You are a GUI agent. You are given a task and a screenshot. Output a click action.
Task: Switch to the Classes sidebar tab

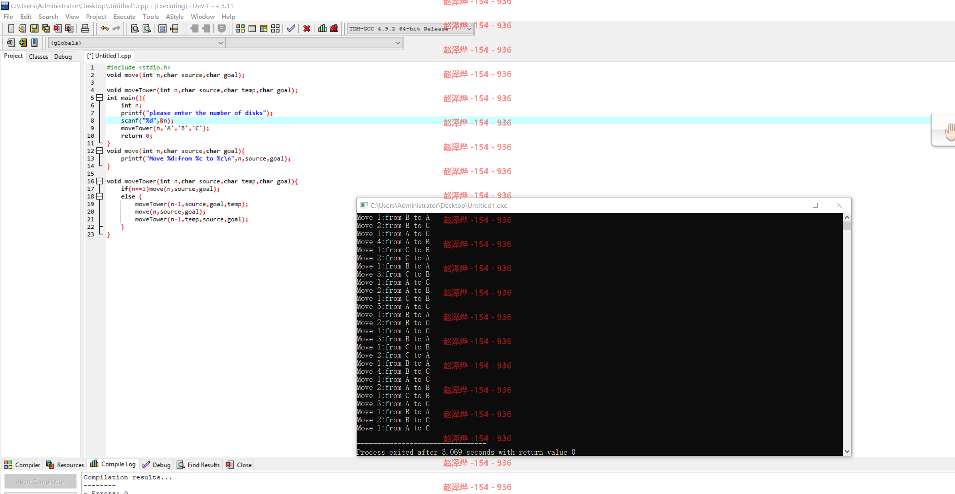[x=38, y=57]
